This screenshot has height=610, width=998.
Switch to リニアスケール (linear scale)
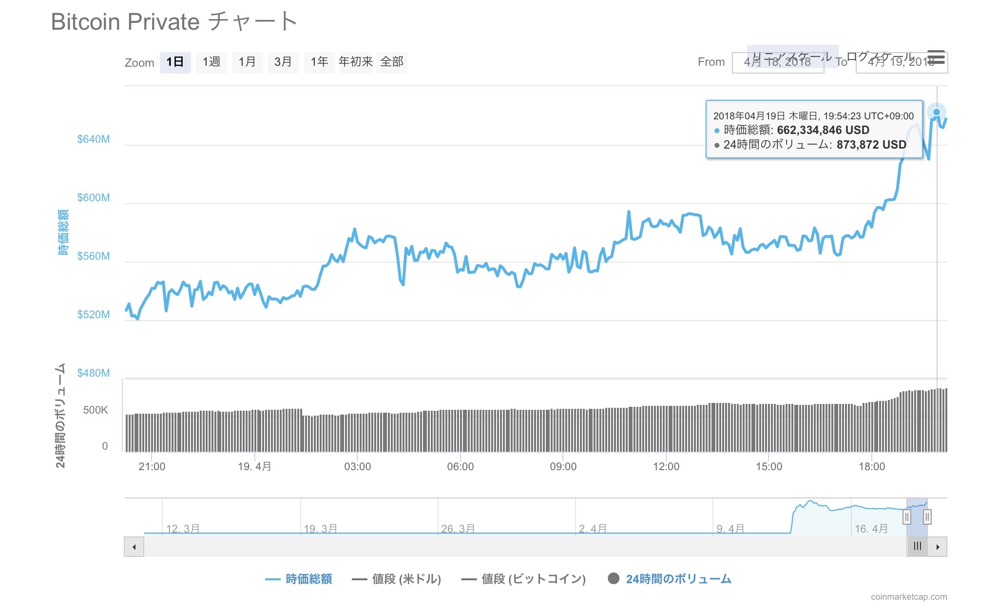point(792,56)
